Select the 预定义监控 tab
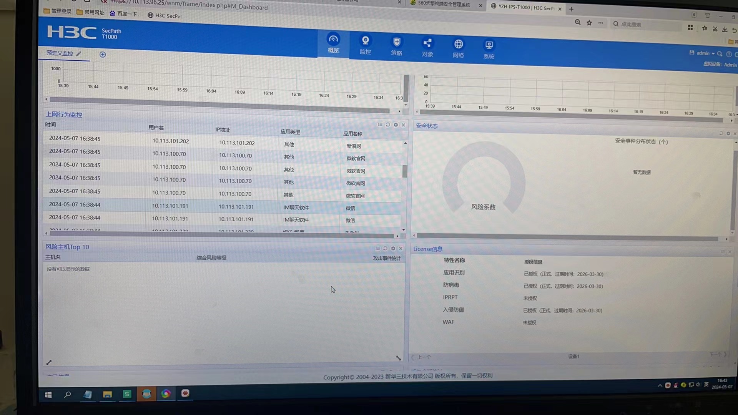Viewport: 738px width, 415px height. click(x=60, y=53)
